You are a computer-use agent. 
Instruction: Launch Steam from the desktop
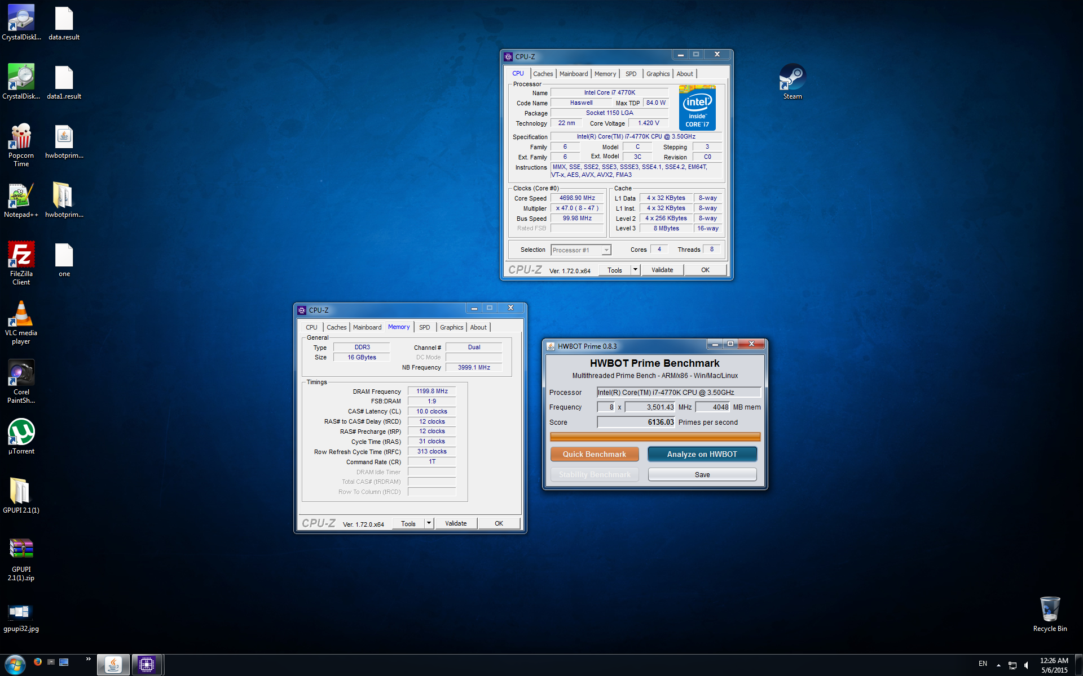[793, 82]
